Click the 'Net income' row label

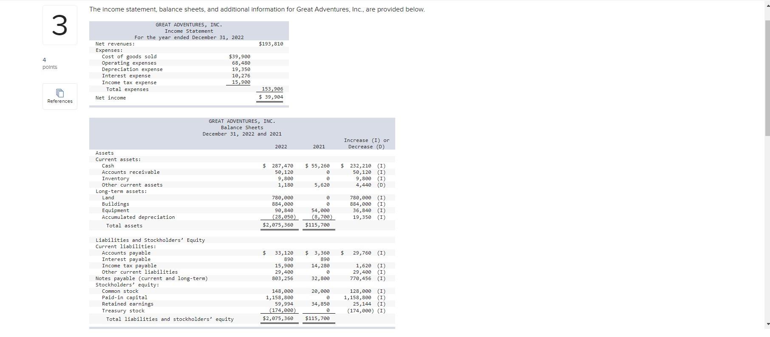[110, 98]
